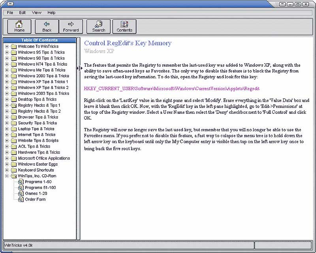316x253 pixels.
Task: Click the folder icon for Laptop Tips & Tricks
Action: [x=14, y=129]
